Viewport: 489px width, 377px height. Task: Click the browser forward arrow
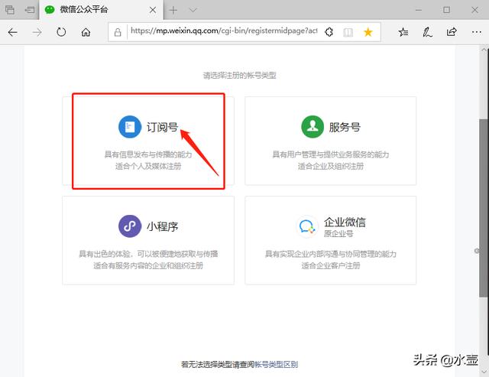[37, 32]
